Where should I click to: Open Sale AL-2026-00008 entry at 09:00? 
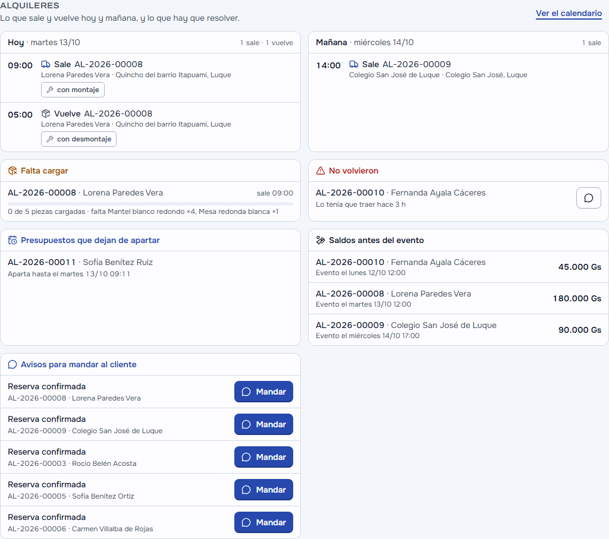pos(150,78)
